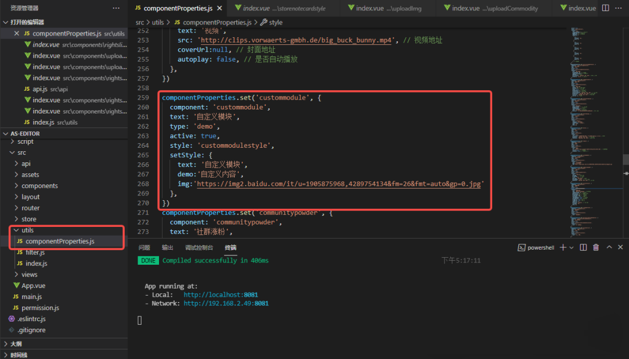The image size is (629, 359).
Task: Switch to the 输出 panel tab
Action: pyautogui.click(x=168, y=248)
